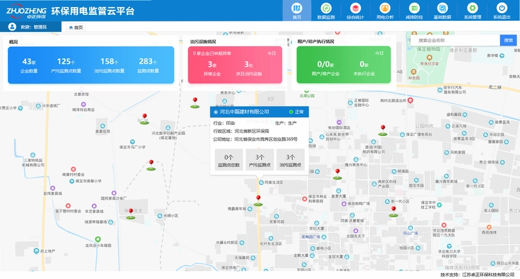Focus the 搜索企业名称 search input field
520x279 pixels.
pyautogui.click(x=455, y=40)
